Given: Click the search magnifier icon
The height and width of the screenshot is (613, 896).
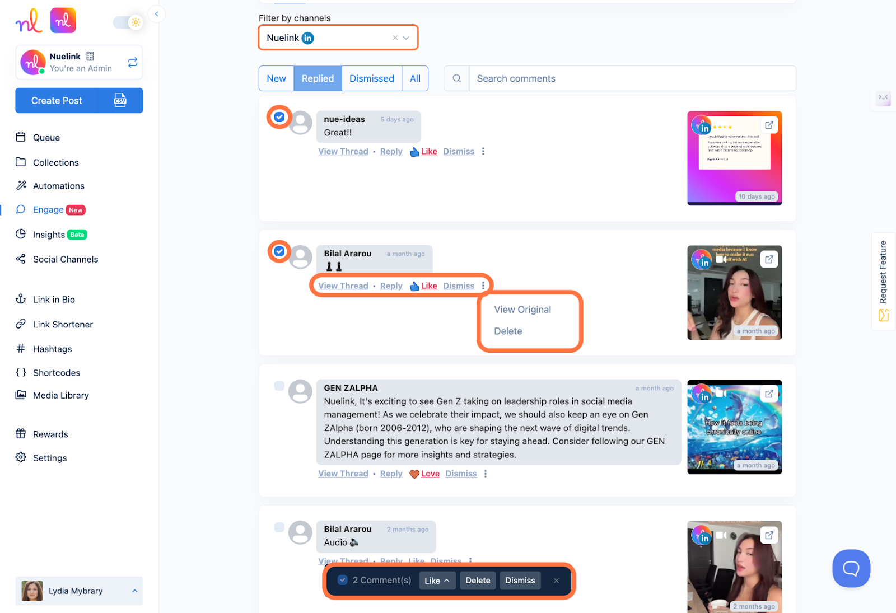Looking at the screenshot, I should coord(457,78).
